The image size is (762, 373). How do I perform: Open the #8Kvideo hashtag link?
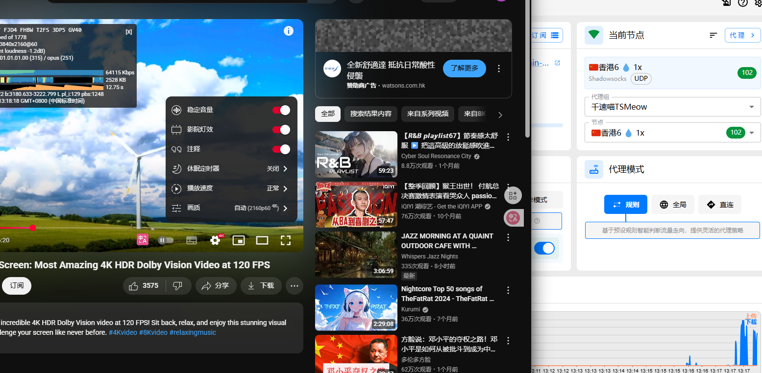(153, 332)
